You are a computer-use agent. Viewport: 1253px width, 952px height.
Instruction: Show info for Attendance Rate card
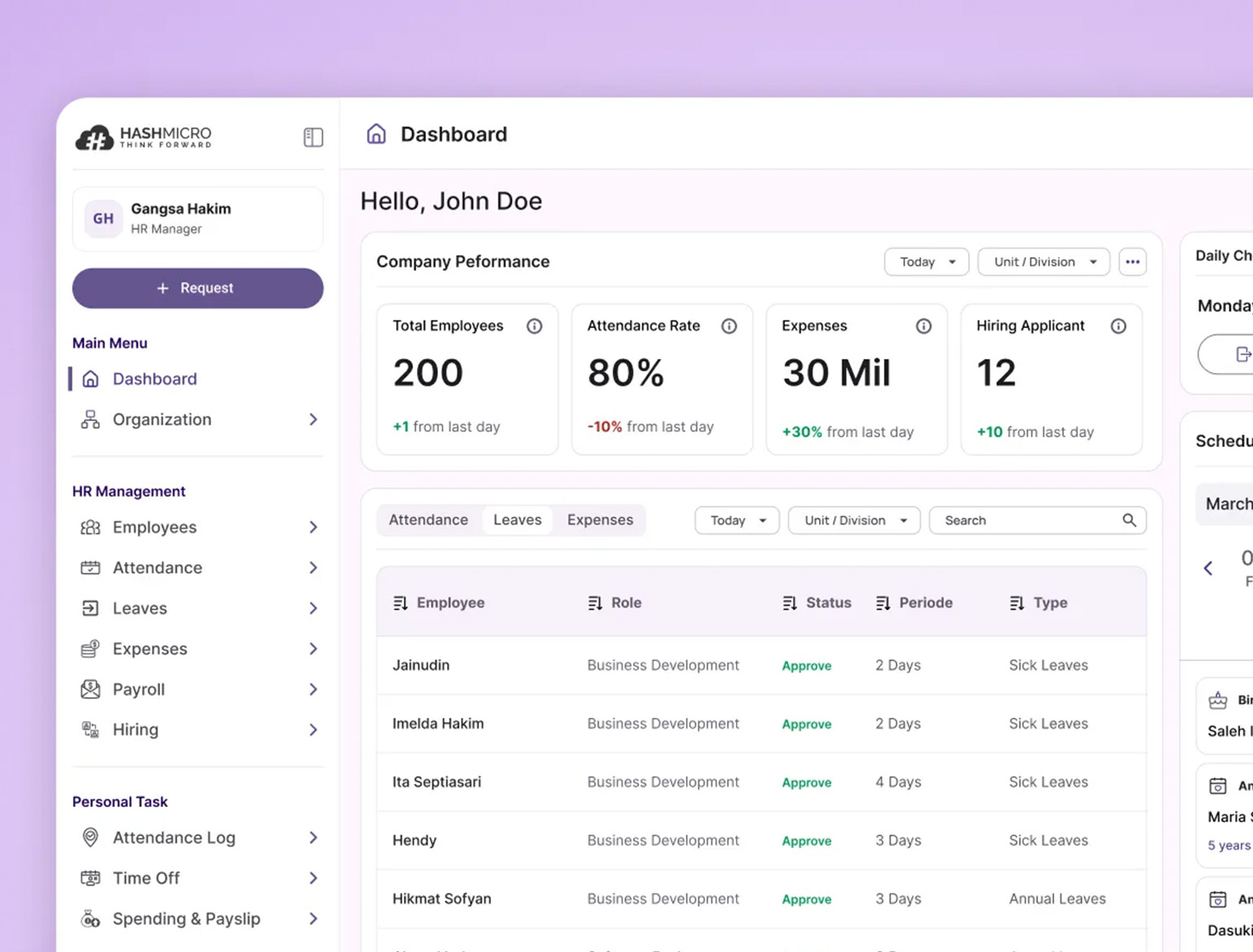729,326
